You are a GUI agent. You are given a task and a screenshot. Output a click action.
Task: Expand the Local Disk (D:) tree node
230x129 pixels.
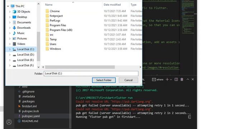(x=10, y=55)
